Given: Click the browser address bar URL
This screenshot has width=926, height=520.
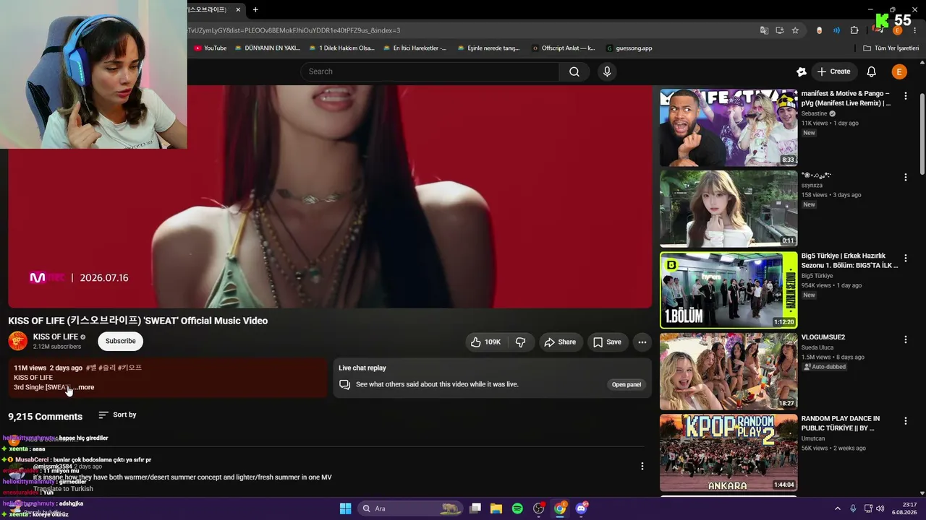Looking at the screenshot, I should [x=293, y=30].
